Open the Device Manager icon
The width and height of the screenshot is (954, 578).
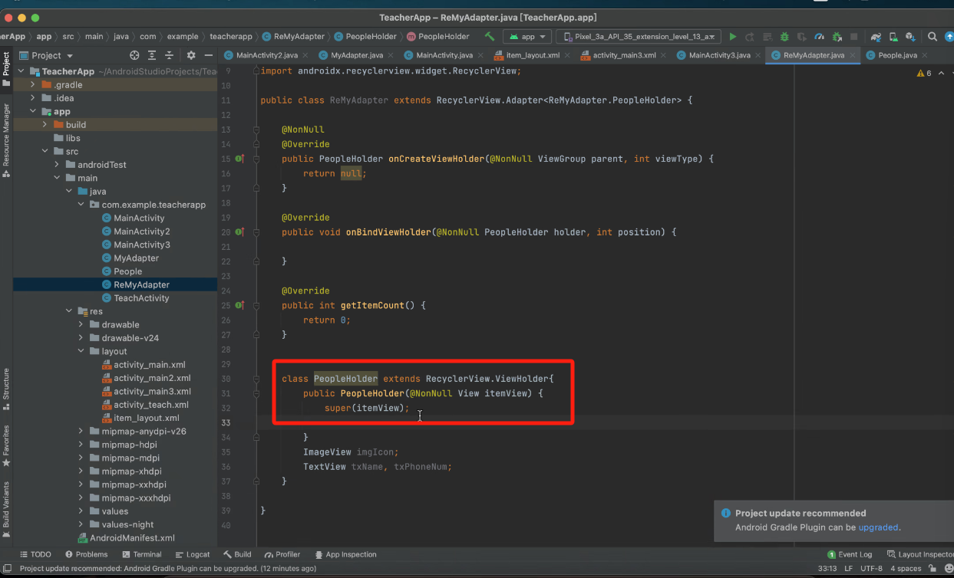(x=893, y=36)
